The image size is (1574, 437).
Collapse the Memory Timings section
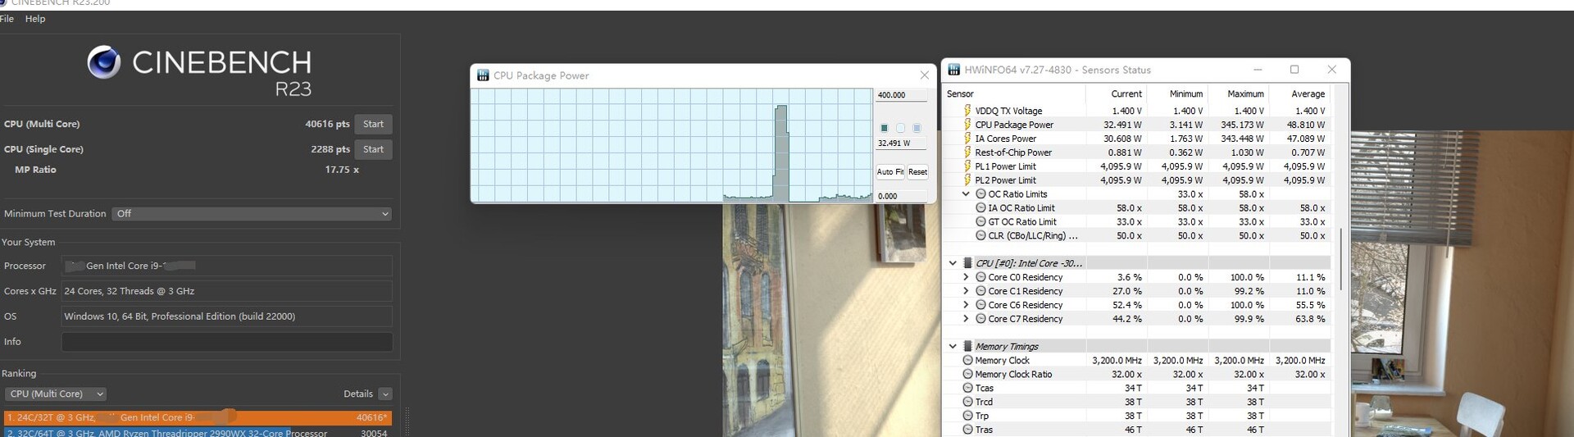953,347
